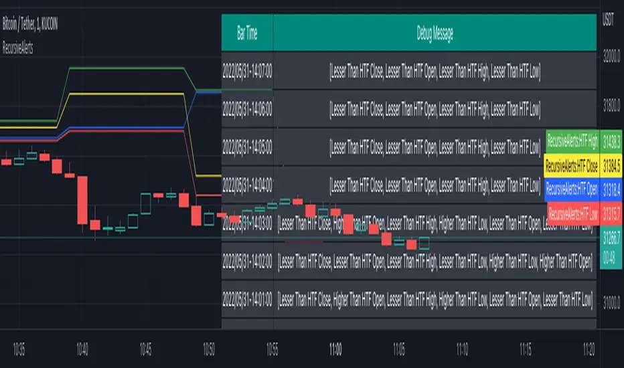
Task: Click the 14:05:00 debug message cell
Action: [435, 145]
